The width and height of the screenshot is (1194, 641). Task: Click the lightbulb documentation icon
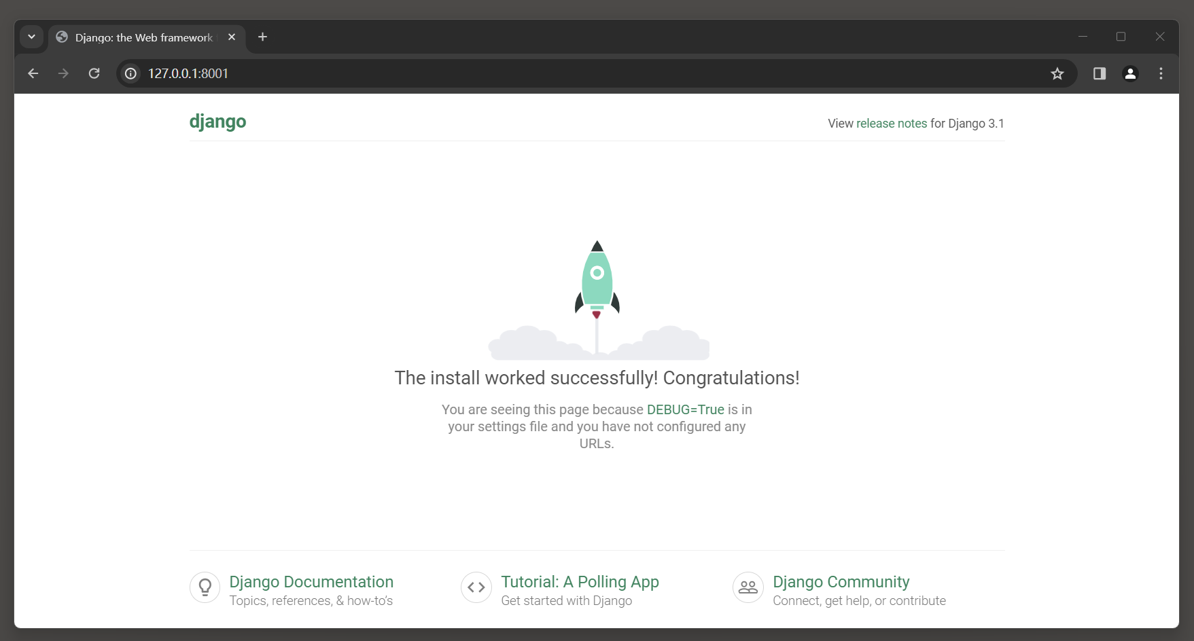click(205, 587)
